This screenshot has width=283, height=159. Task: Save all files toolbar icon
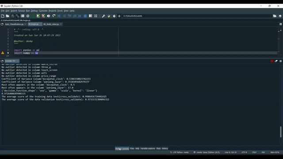pyautogui.click(x=18, y=16)
